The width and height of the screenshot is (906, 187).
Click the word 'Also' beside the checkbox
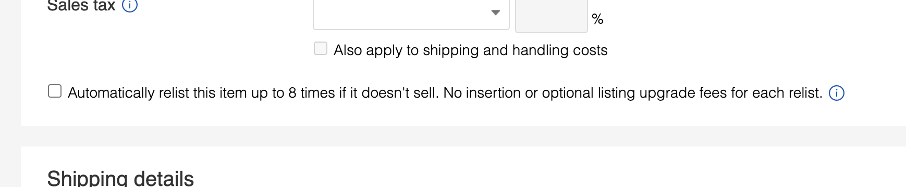click(348, 50)
